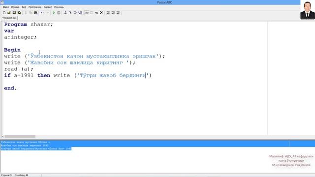Image resolution: width=315 pixels, height=177 pixels.
Task: Click the 'end.' line
Action: point(10,88)
